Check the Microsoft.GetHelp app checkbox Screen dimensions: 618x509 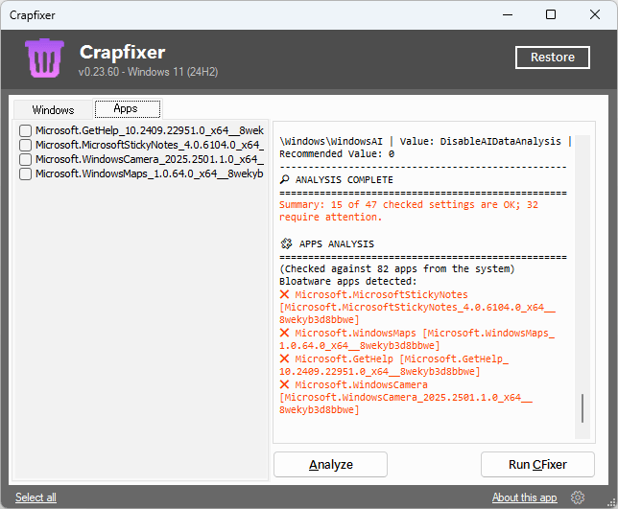[x=25, y=130]
